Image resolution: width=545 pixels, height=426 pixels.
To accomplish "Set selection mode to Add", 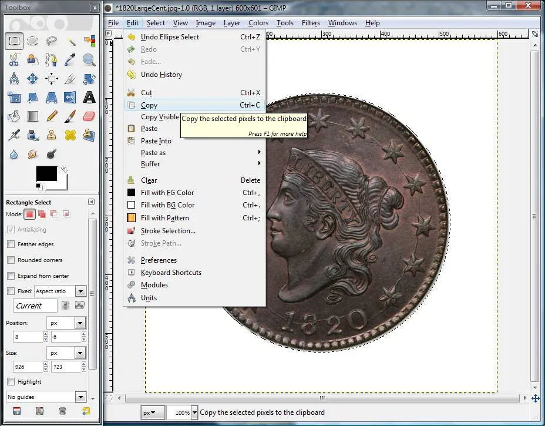I will [42, 214].
